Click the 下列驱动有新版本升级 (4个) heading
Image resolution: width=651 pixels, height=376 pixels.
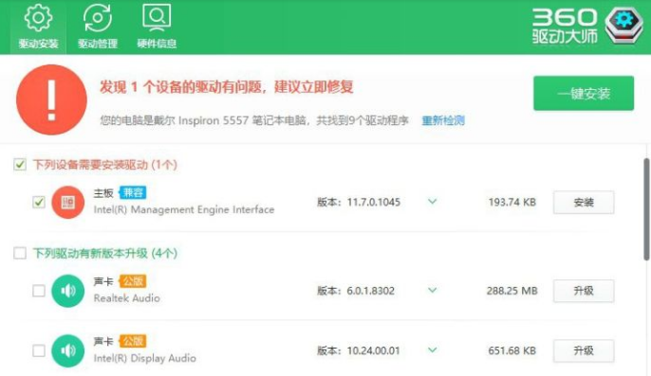point(105,253)
